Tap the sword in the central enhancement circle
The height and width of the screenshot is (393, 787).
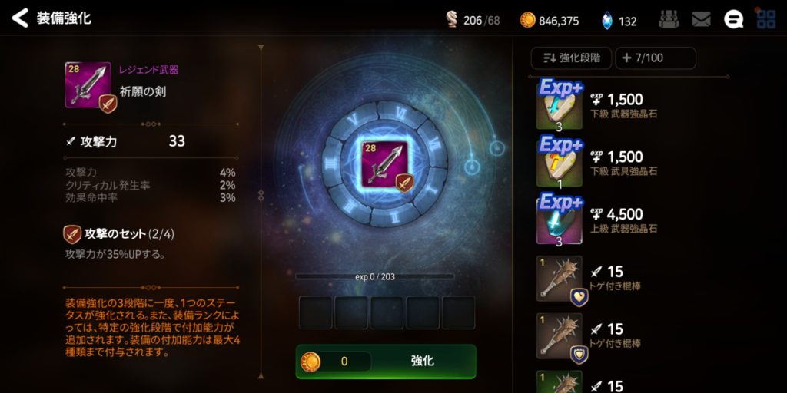coord(386,164)
